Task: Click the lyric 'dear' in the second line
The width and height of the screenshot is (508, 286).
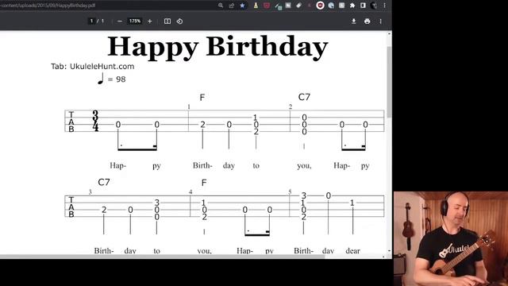Action: click(352, 251)
